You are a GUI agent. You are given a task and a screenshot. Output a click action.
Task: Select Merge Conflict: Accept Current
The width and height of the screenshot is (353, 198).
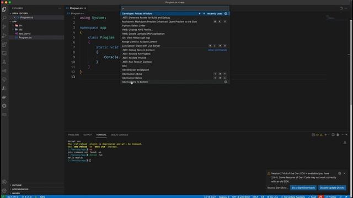pyautogui.click(x=175, y=42)
